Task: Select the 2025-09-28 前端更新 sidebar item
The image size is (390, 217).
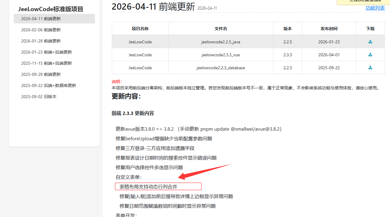Action: [41, 74]
